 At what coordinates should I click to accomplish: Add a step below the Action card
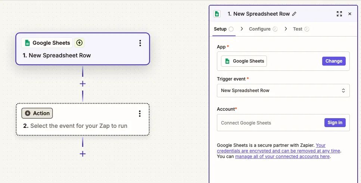tap(83, 154)
